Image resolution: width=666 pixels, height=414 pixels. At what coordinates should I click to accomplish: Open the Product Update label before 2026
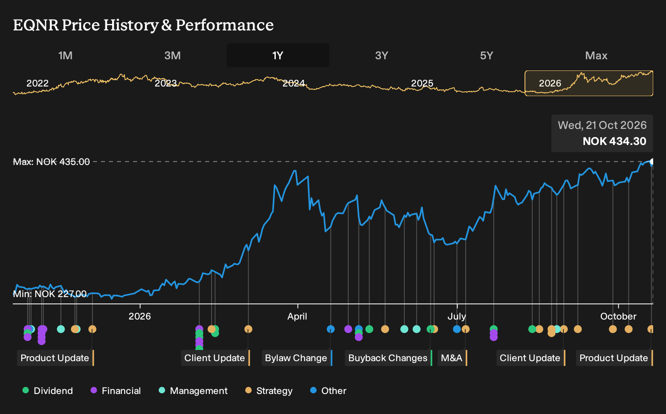[x=56, y=358]
